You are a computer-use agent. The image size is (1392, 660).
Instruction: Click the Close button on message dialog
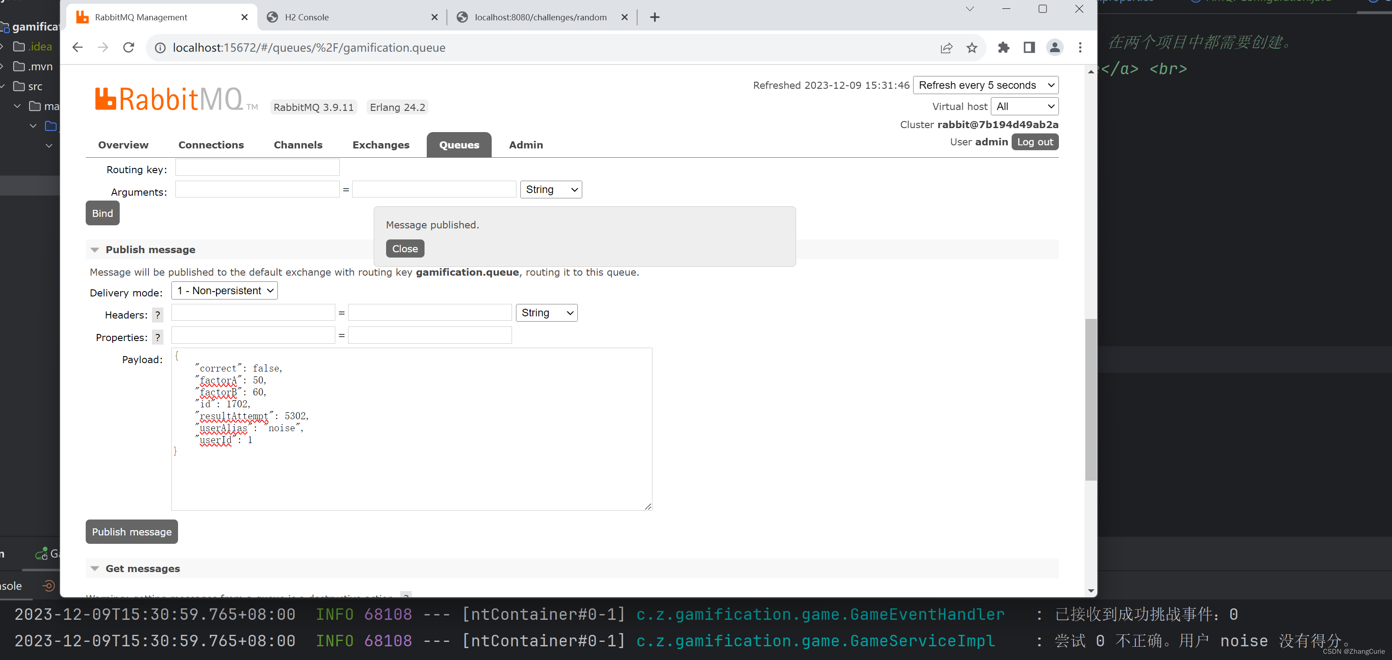point(406,248)
